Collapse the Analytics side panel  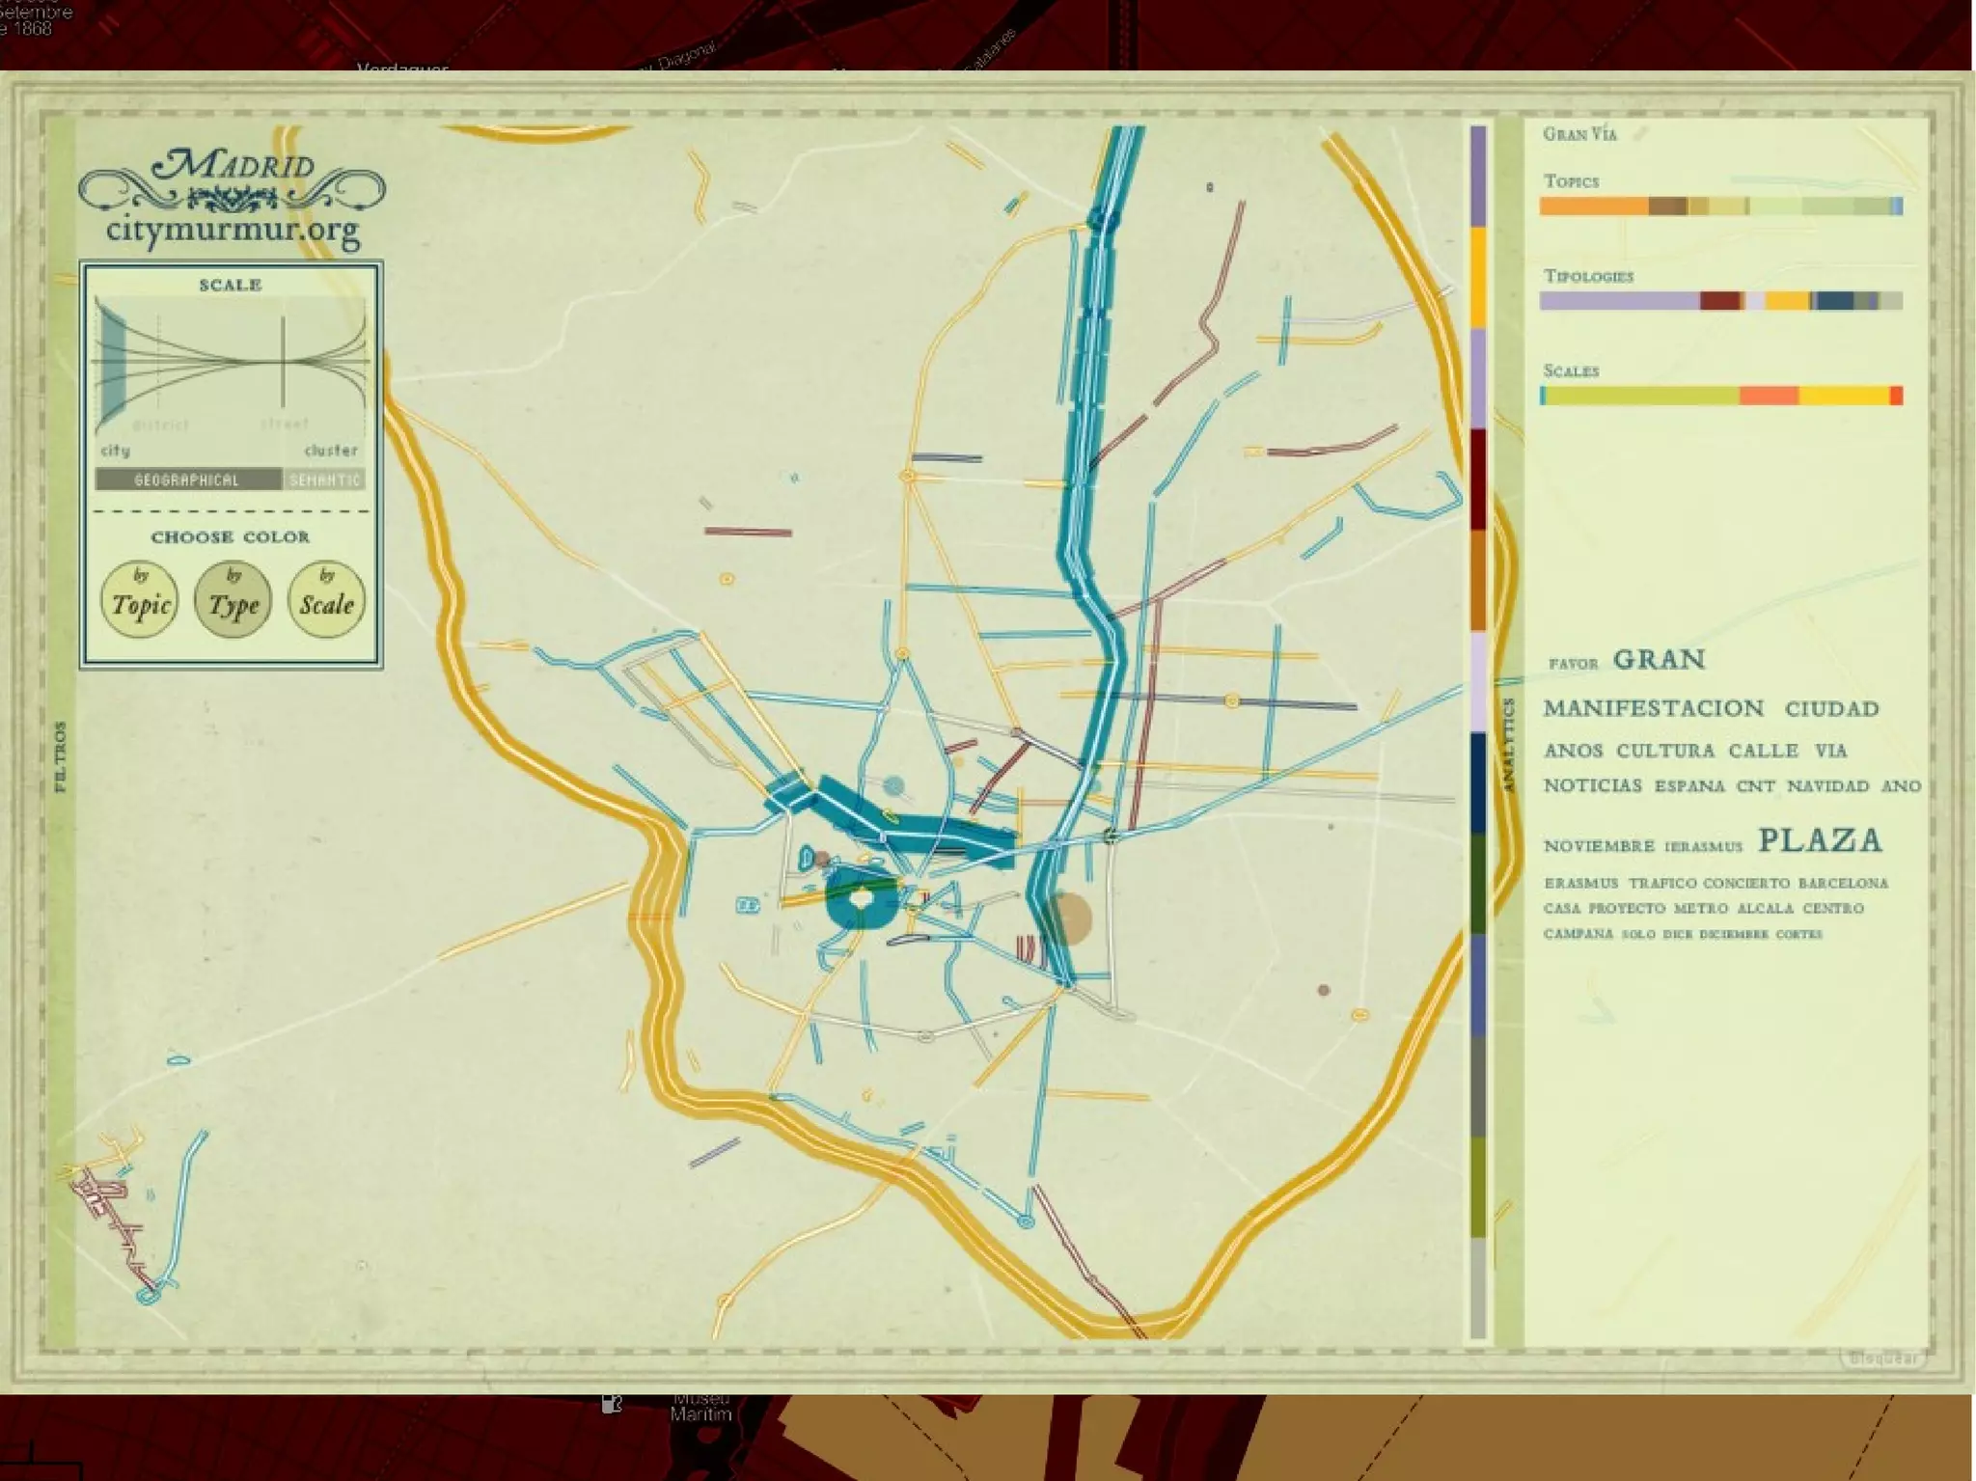[1509, 745]
